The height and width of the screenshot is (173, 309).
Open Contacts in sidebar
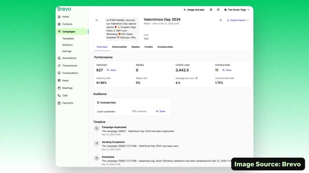[x=67, y=24]
